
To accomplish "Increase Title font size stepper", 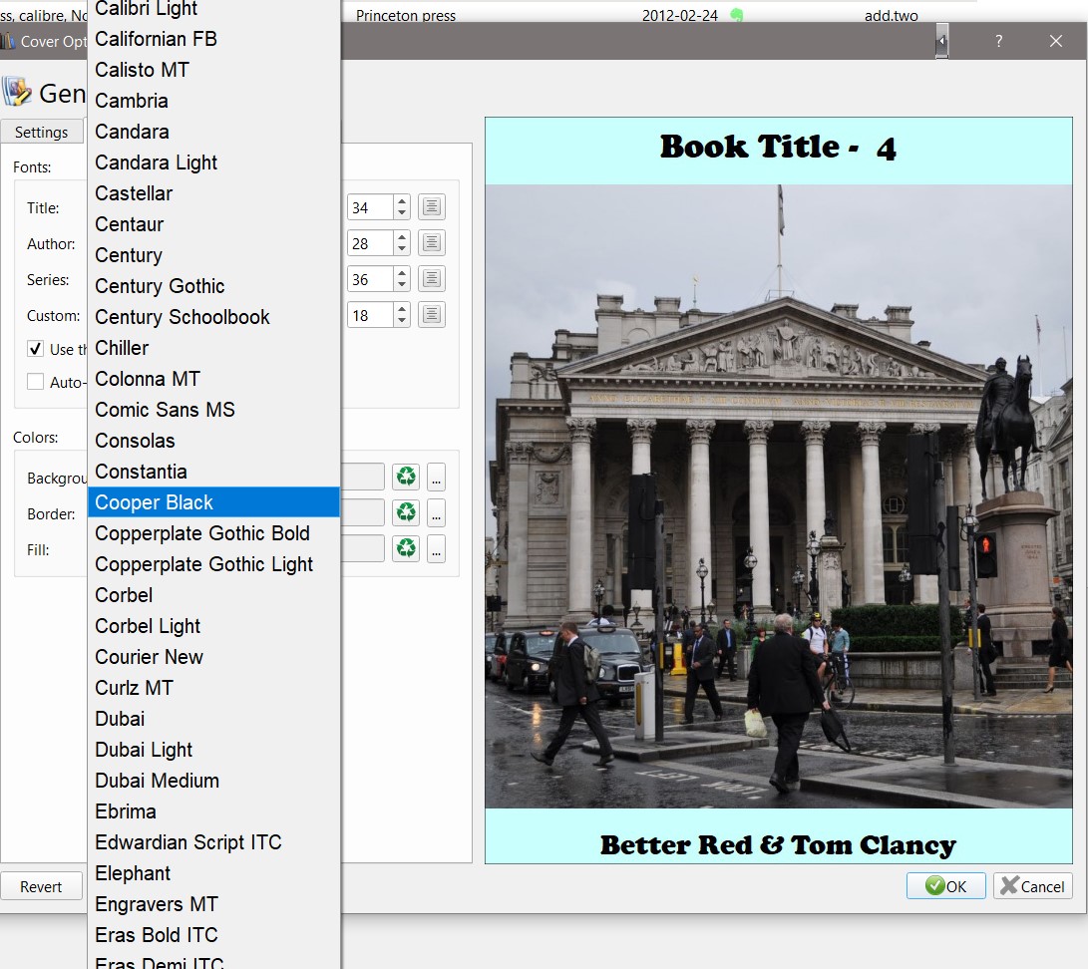I will [402, 201].
